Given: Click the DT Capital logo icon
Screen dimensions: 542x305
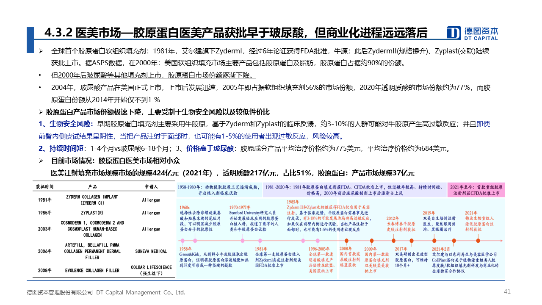Looking at the screenshot, I should click(454, 33).
